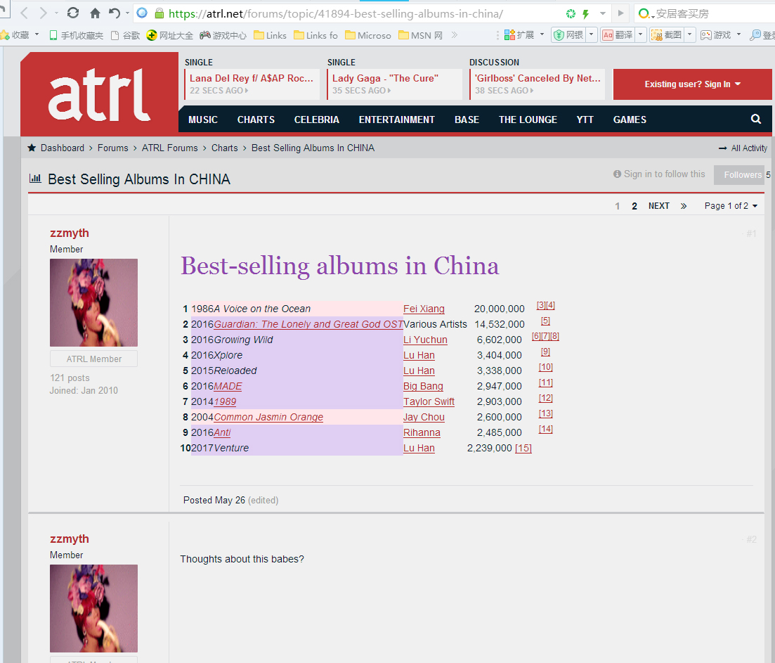Click the browser address bar URL
Screen dimensions: 775x663
[x=336, y=13]
